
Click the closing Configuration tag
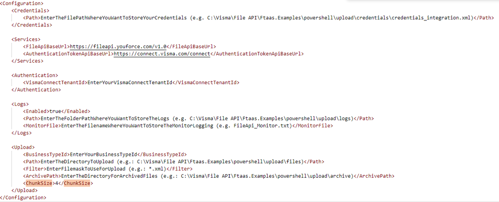[x=23, y=198]
